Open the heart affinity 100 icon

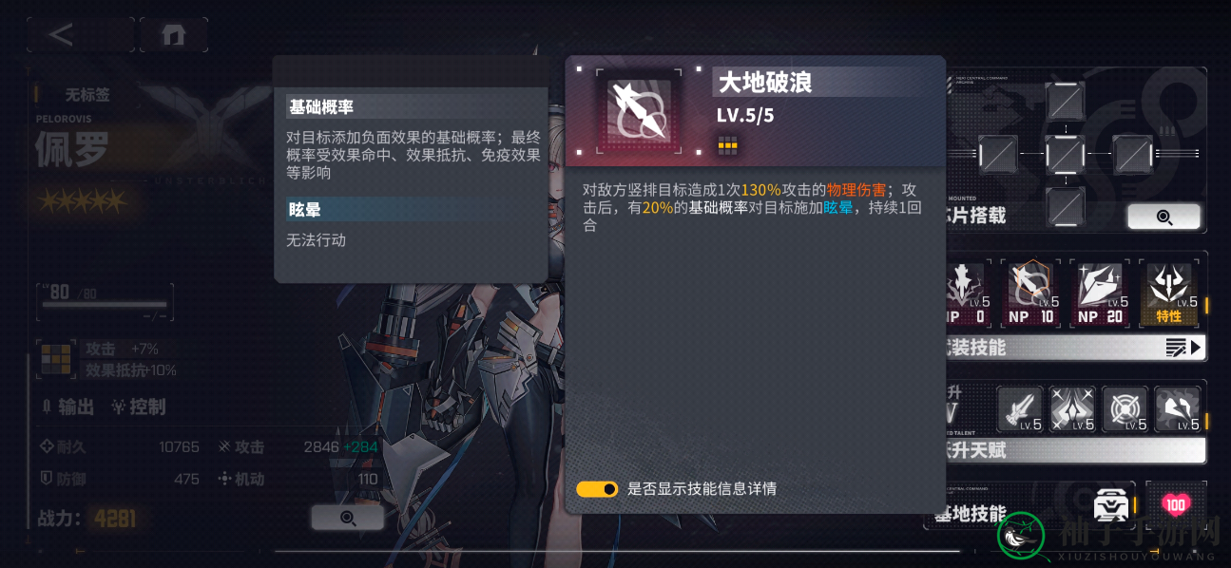[1175, 504]
